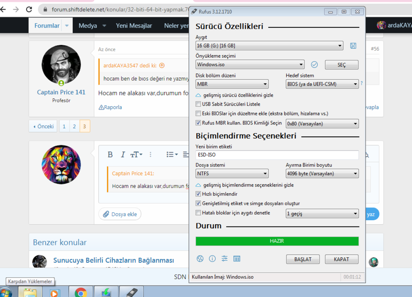Click the BAŞLAT button
412x297 pixels.
pyautogui.click(x=303, y=259)
